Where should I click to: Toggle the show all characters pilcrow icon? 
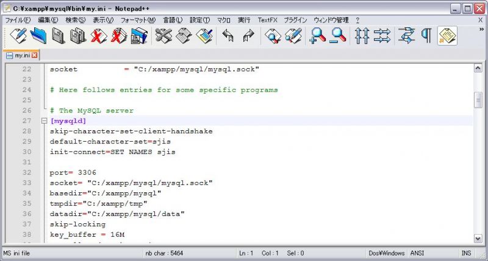point(426,37)
